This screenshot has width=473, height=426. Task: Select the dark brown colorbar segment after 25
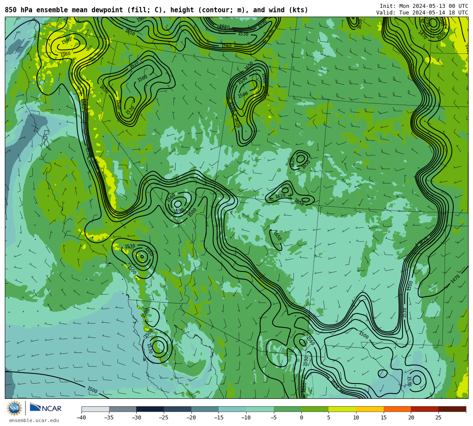coord(452,409)
